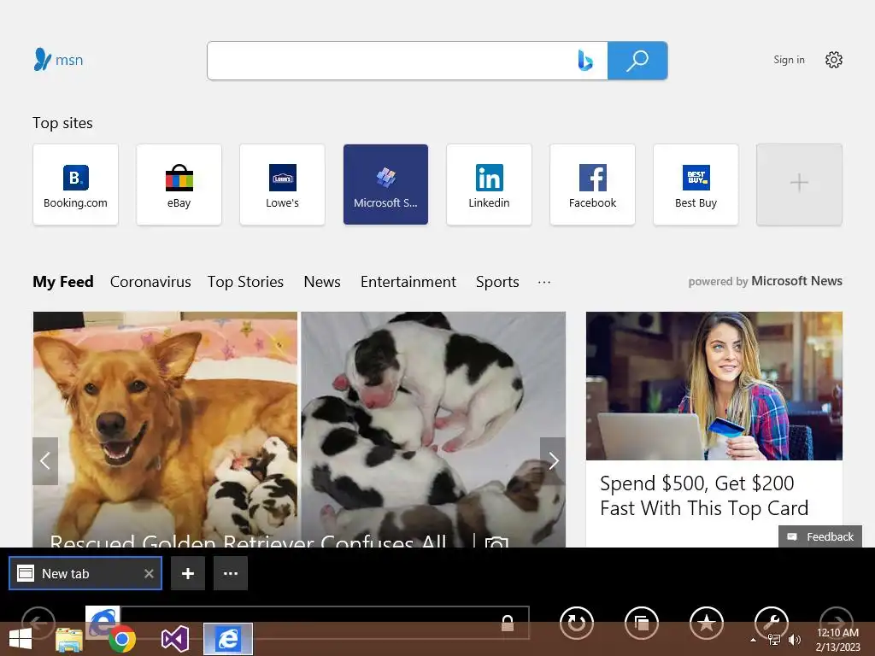The width and height of the screenshot is (875, 656).
Task: Click the Sign in link
Action: (789, 60)
